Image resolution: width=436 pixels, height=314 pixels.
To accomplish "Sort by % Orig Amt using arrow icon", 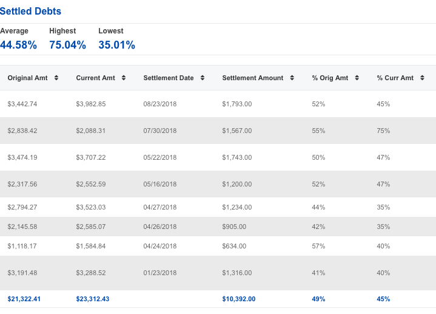I will pyautogui.click(x=357, y=78).
